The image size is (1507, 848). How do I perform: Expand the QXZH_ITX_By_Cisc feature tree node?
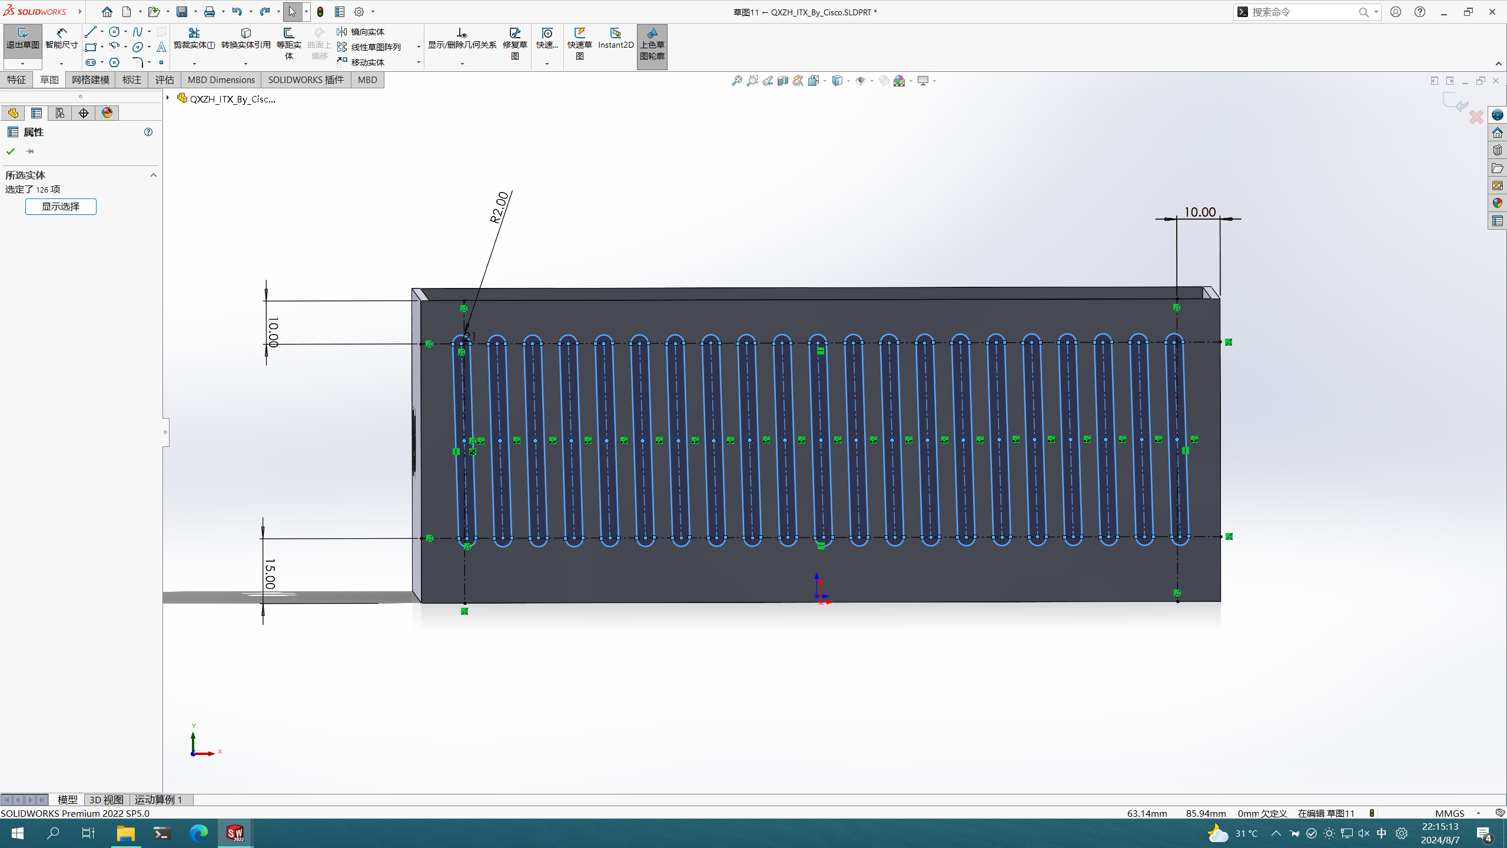pos(168,98)
